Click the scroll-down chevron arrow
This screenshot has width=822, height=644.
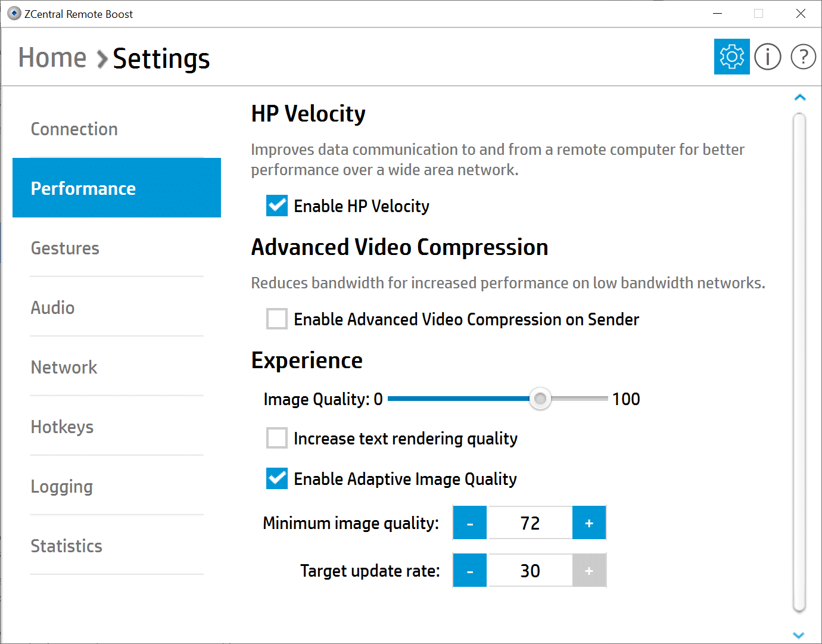[x=799, y=635]
